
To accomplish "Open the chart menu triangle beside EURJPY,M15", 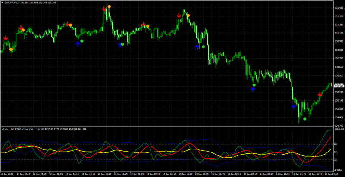I will (2, 3).
